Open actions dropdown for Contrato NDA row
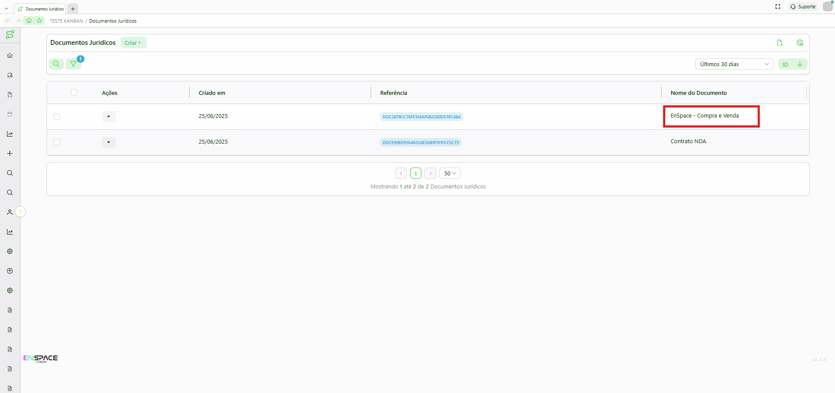 (x=109, y=142)
